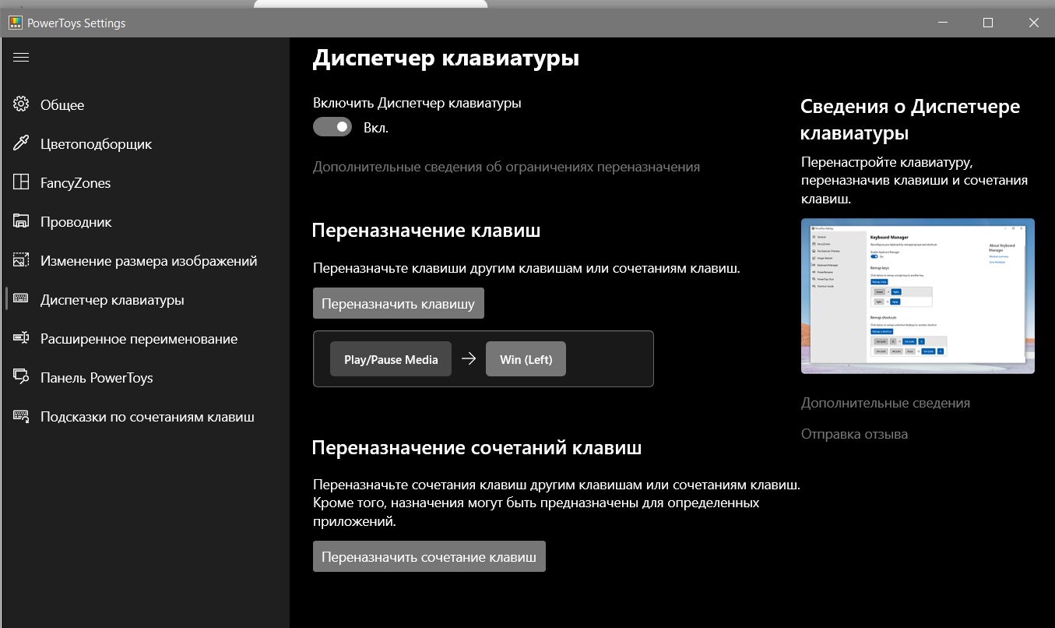Maximize the PowerToys Settings window

[988, 23]
